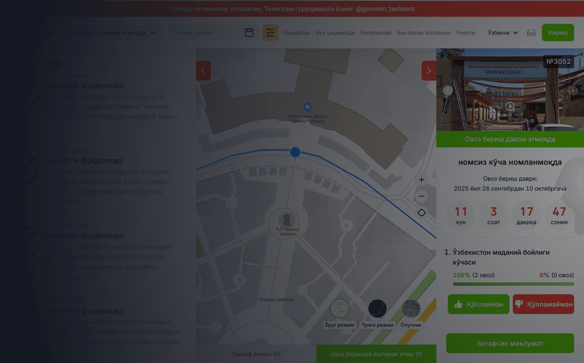Click the glasses accessibility icon
Viewport: 584px width, 363px height.
pyautogui.click(x=531, y=33)
